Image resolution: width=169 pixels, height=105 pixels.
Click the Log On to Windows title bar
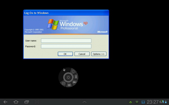(x=66, y=13)
